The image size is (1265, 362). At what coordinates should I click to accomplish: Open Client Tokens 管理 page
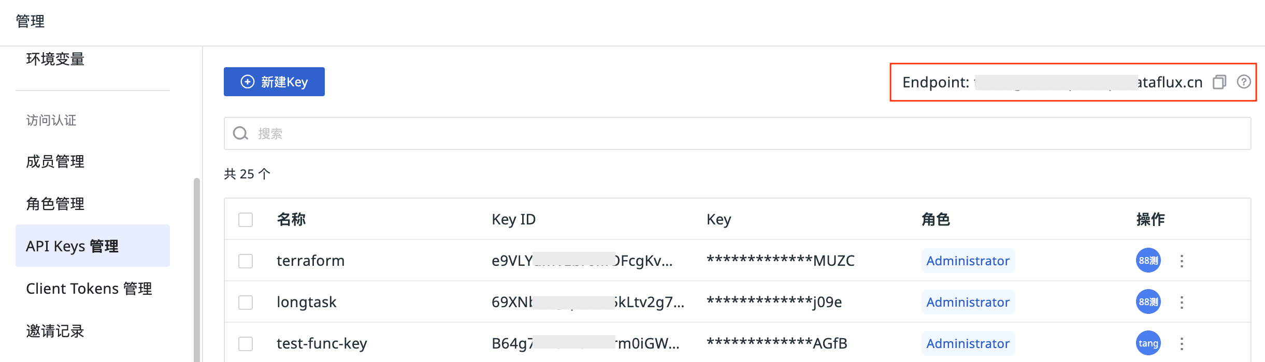point(89,289)
